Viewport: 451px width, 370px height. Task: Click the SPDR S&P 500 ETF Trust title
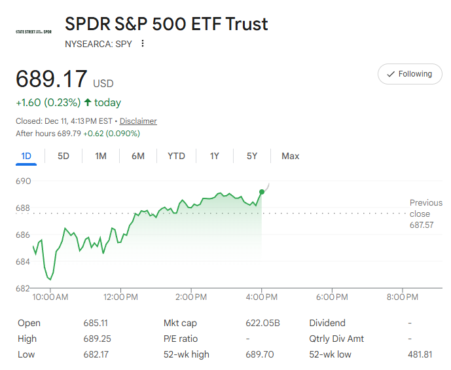pyautogui.click(x=166, y=24)
